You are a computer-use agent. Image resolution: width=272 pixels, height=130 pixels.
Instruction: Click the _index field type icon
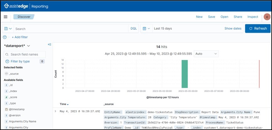click(6, 91)
